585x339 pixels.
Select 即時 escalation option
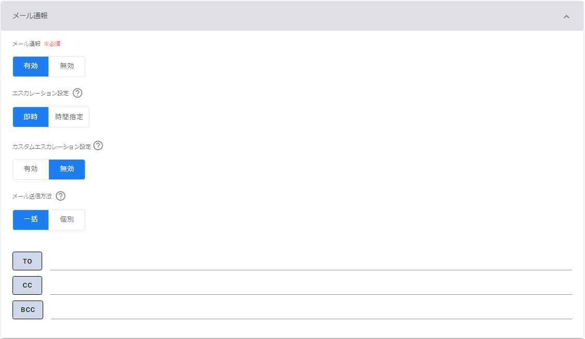(31, 117)
